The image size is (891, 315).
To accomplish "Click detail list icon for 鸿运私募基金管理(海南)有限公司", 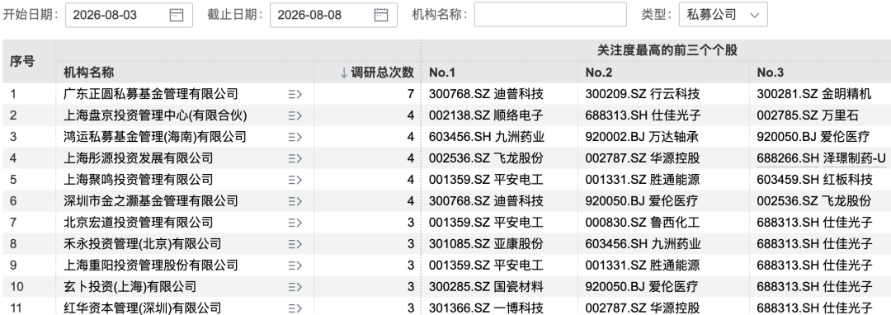I will pos(295,137).
